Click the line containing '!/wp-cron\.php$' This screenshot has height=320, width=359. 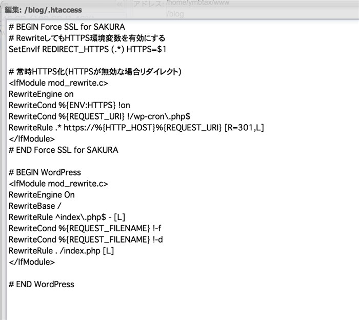pyautogui.click(x=99, y=116)
